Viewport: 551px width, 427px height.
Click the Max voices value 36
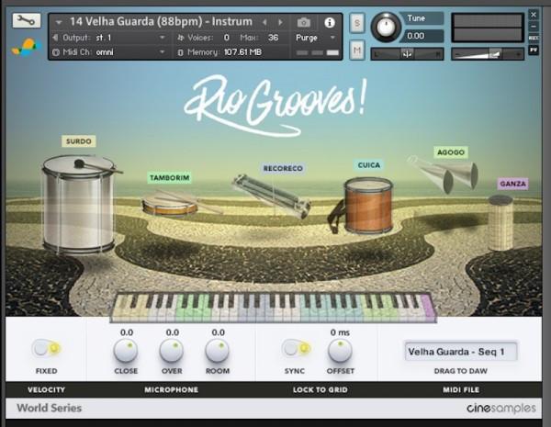(273, 38)
